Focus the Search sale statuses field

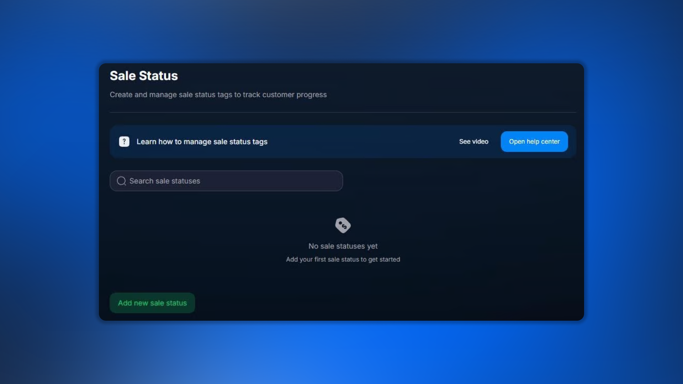tap(226, 181)
